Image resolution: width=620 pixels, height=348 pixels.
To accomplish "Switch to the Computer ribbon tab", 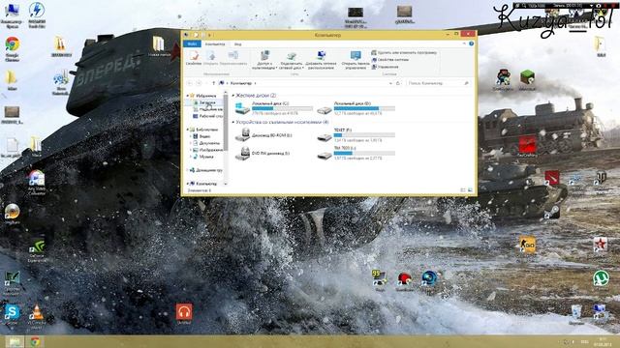I will (x=215, y=44).
